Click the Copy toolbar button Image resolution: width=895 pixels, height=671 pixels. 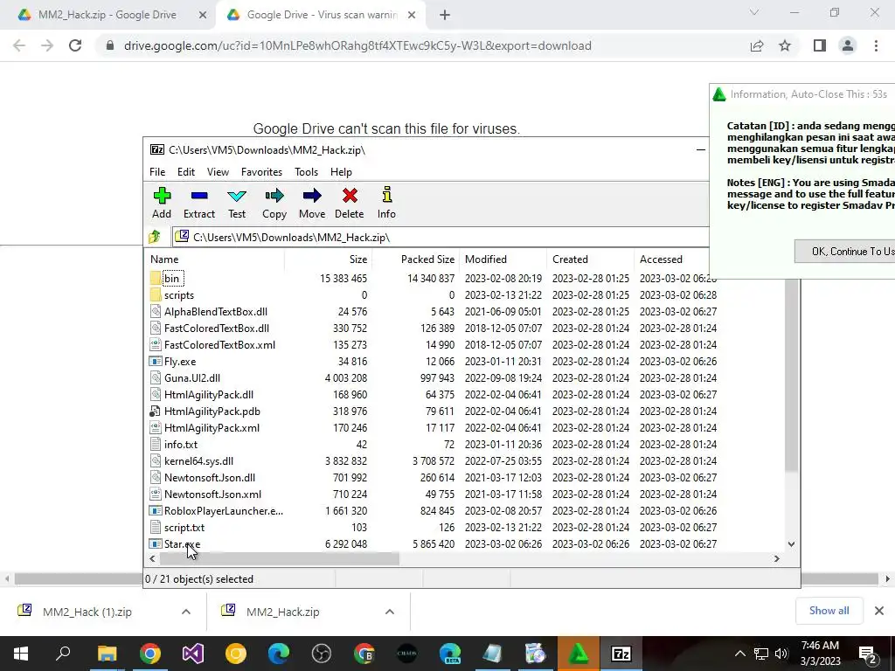coord(274,203)
